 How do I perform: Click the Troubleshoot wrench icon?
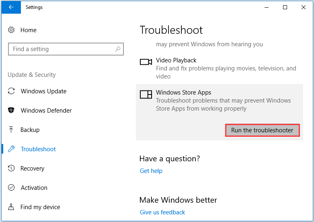pos(11,149)
